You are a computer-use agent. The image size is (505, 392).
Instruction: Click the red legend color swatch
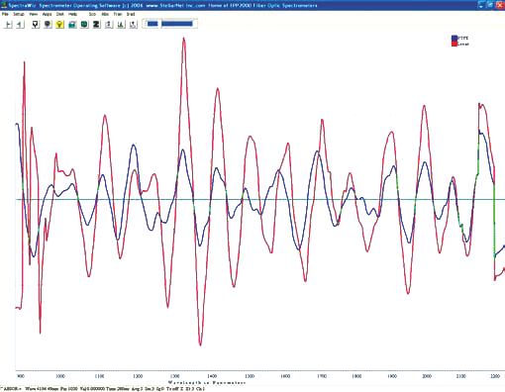pyautogui.click(x=454, y=44)
